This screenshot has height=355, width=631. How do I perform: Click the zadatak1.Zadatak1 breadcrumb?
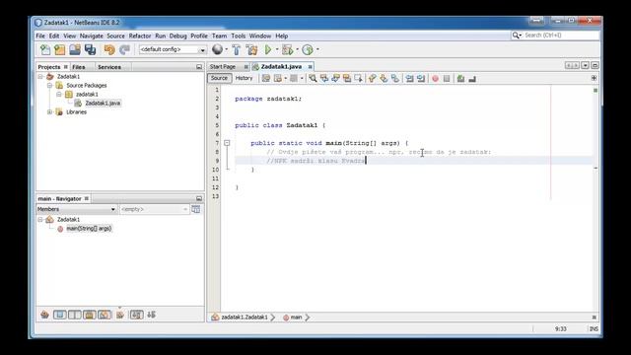coord(245,318)
